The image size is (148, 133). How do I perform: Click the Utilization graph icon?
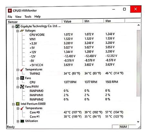click(x=22, y=121)
